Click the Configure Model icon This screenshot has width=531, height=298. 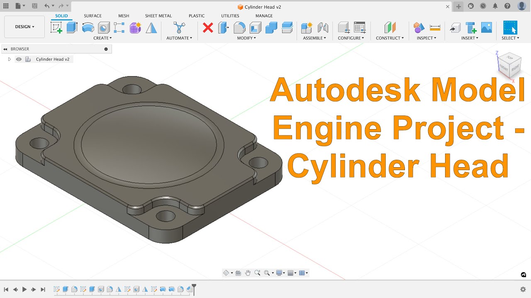click(344, 28)
